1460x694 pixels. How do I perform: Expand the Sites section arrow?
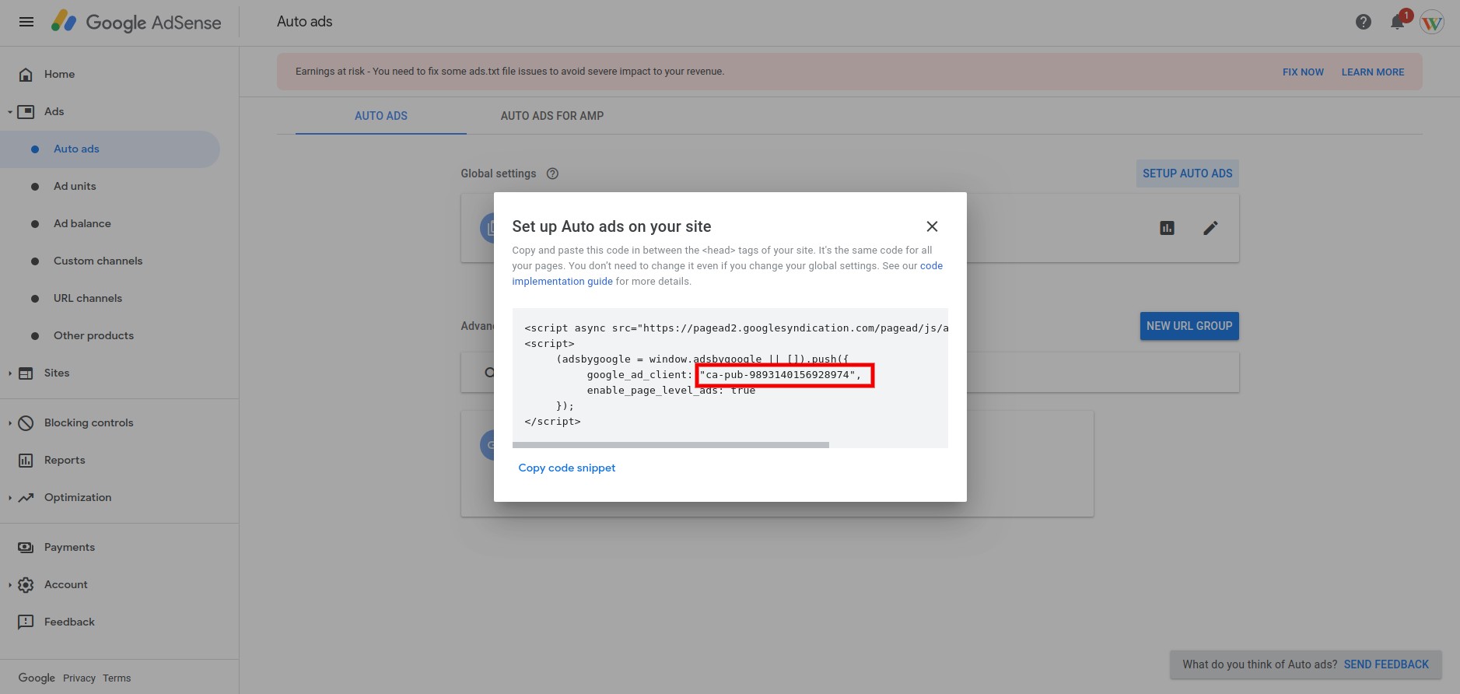click(x=9, y=373)
